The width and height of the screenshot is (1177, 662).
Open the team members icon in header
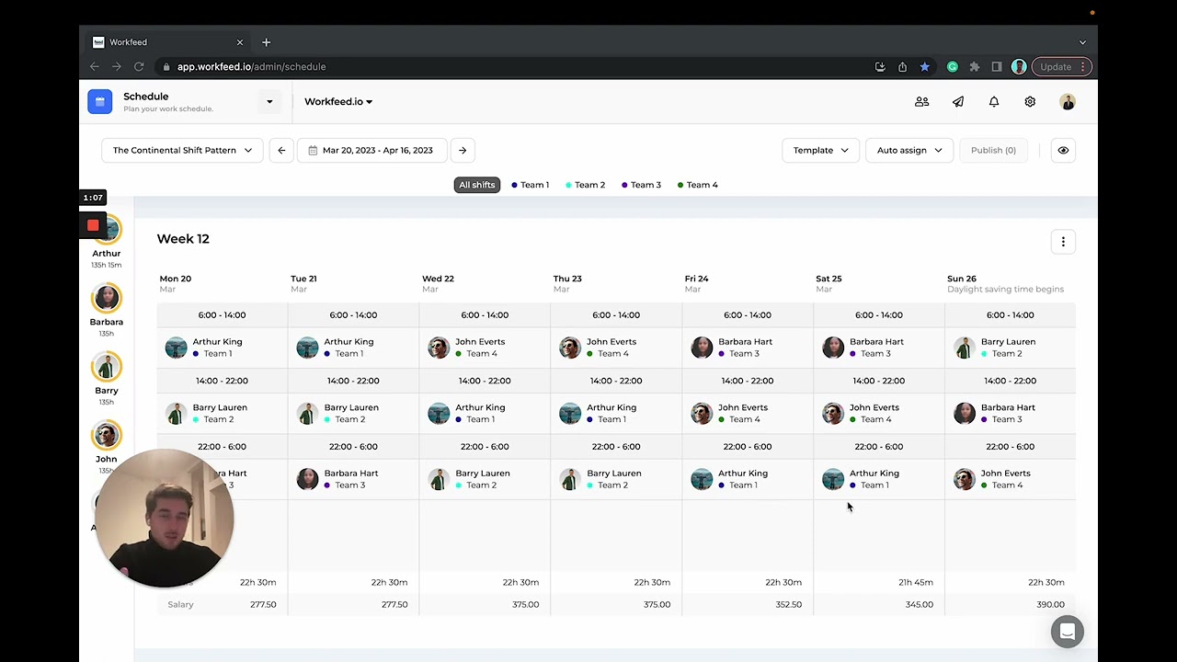921,102
